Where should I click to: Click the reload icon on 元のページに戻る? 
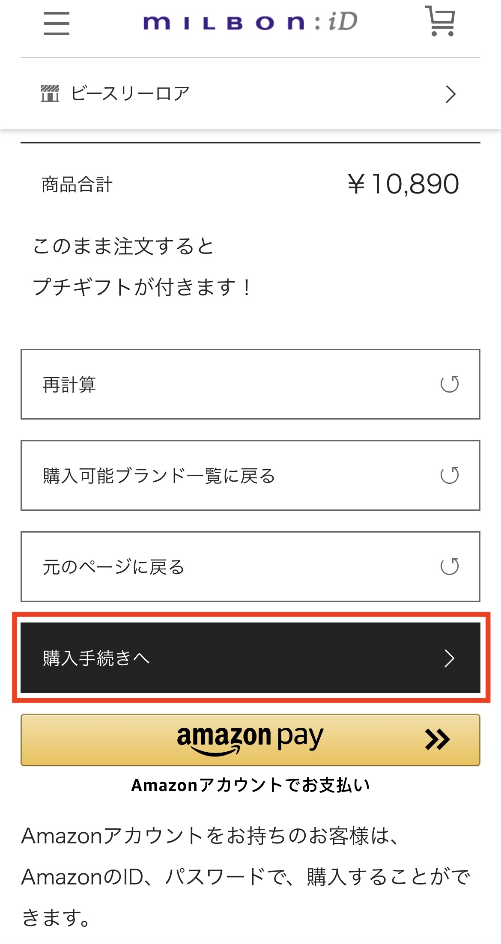[x=450, y=566]
